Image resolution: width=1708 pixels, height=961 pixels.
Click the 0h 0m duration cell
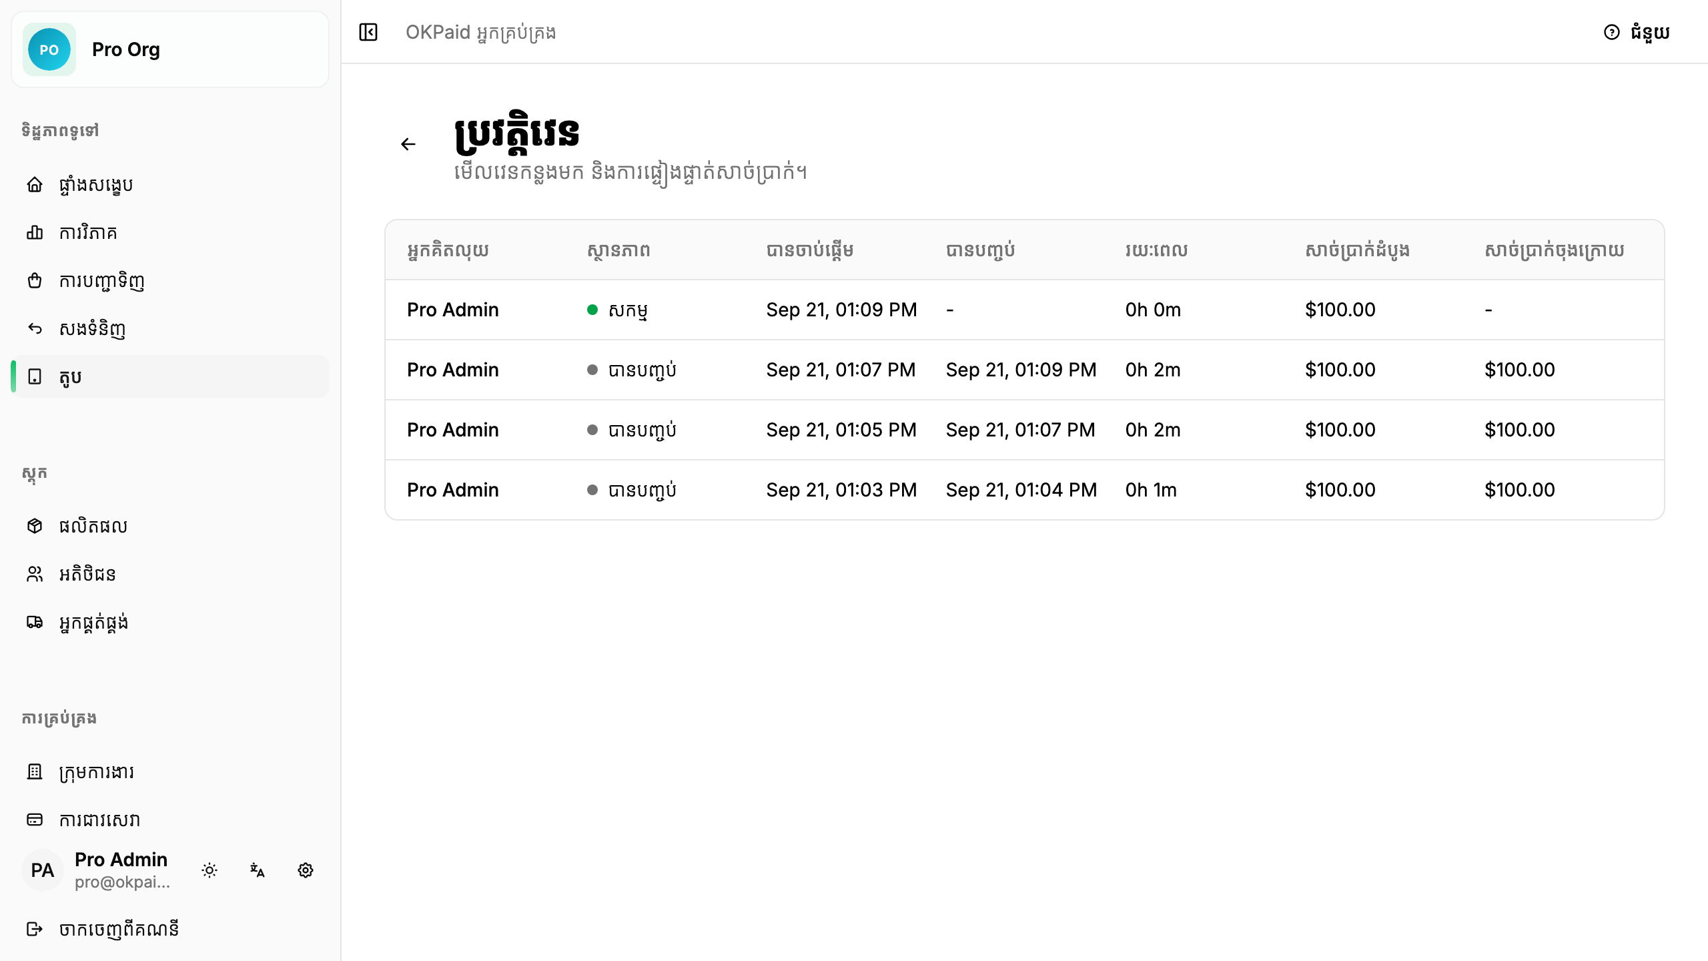(1153, 310)
